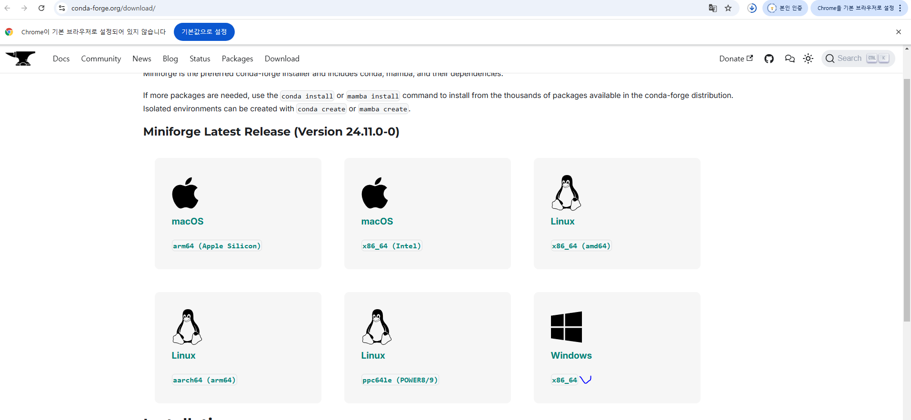Click the 'Miniforge Latest Release' heading
The width and height of the screenshot is (911, 420).
point(271,132)
